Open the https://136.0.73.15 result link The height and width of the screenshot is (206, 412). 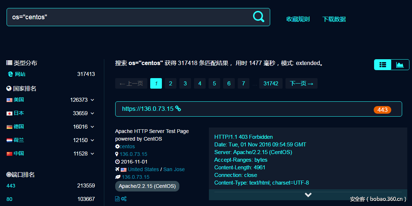148,109
